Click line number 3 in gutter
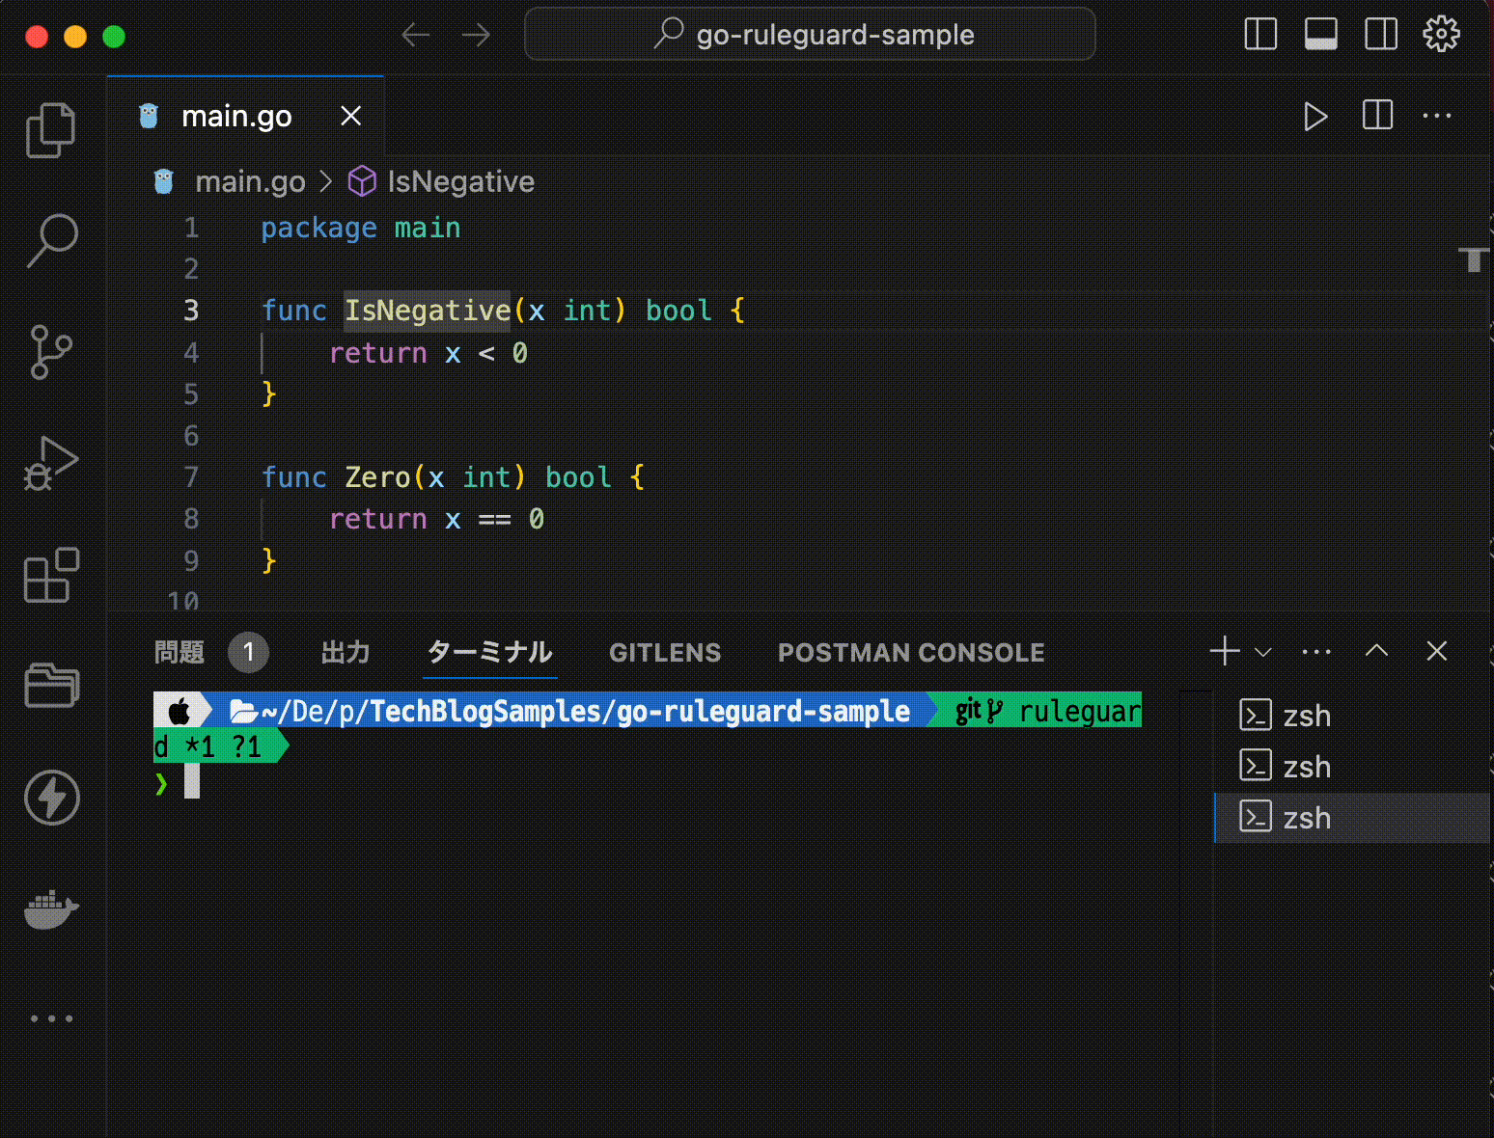Screen dimensions: 1494x1138 191,311
